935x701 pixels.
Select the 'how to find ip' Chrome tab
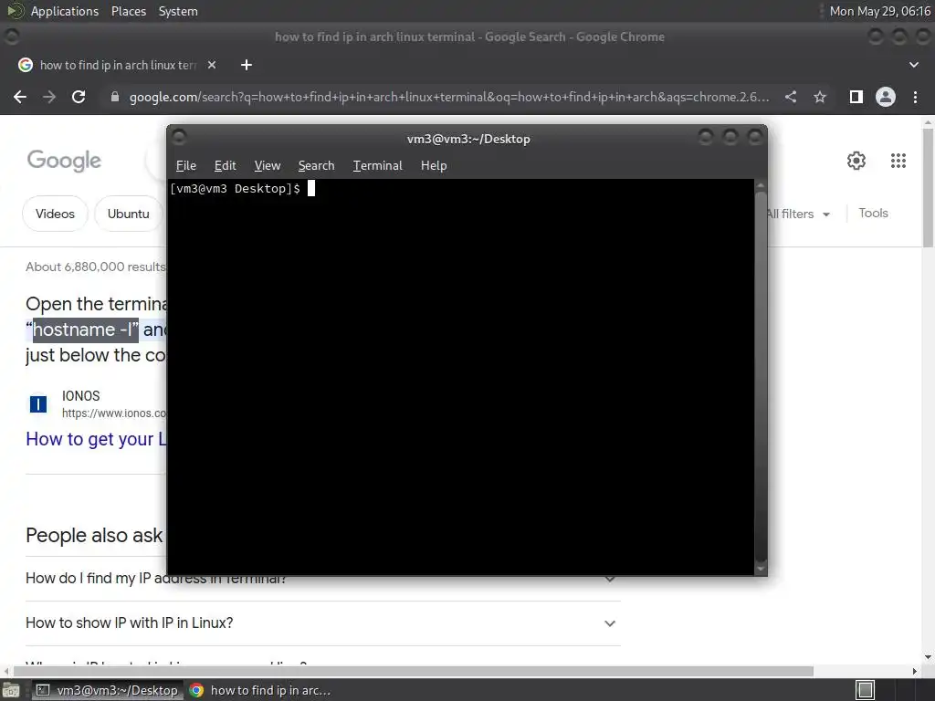point(117,65)
